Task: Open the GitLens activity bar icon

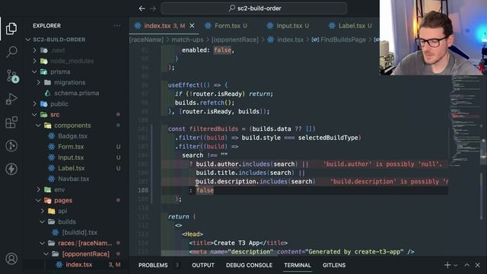Action: [11, 145]
